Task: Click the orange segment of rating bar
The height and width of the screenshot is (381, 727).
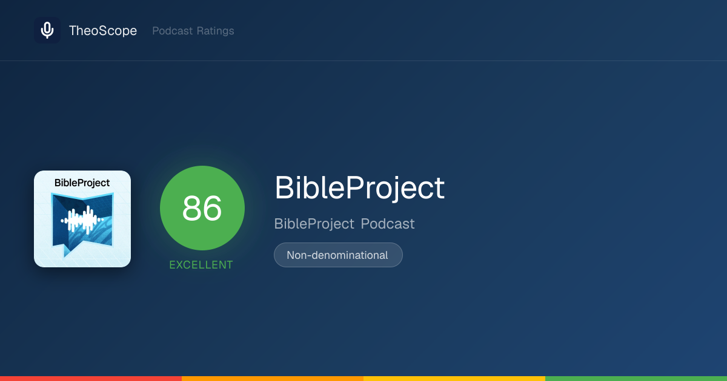Action: point(273,379)
